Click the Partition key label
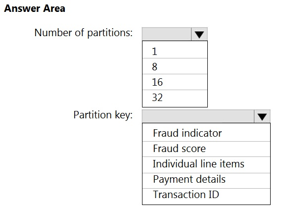Viewport: 283px width, 206px height. pos(103,115)
